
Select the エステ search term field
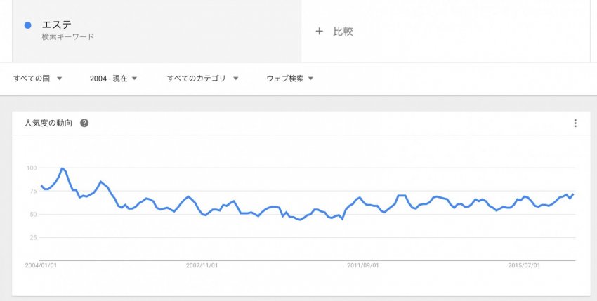[157, 31]
